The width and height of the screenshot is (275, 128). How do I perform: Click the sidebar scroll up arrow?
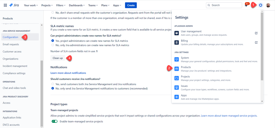42,25
